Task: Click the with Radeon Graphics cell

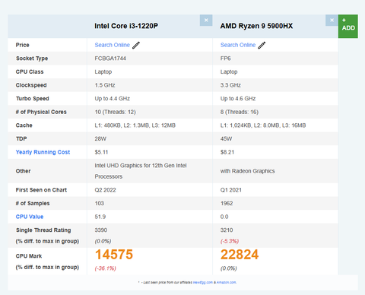Action: click(x=247, y=171)
